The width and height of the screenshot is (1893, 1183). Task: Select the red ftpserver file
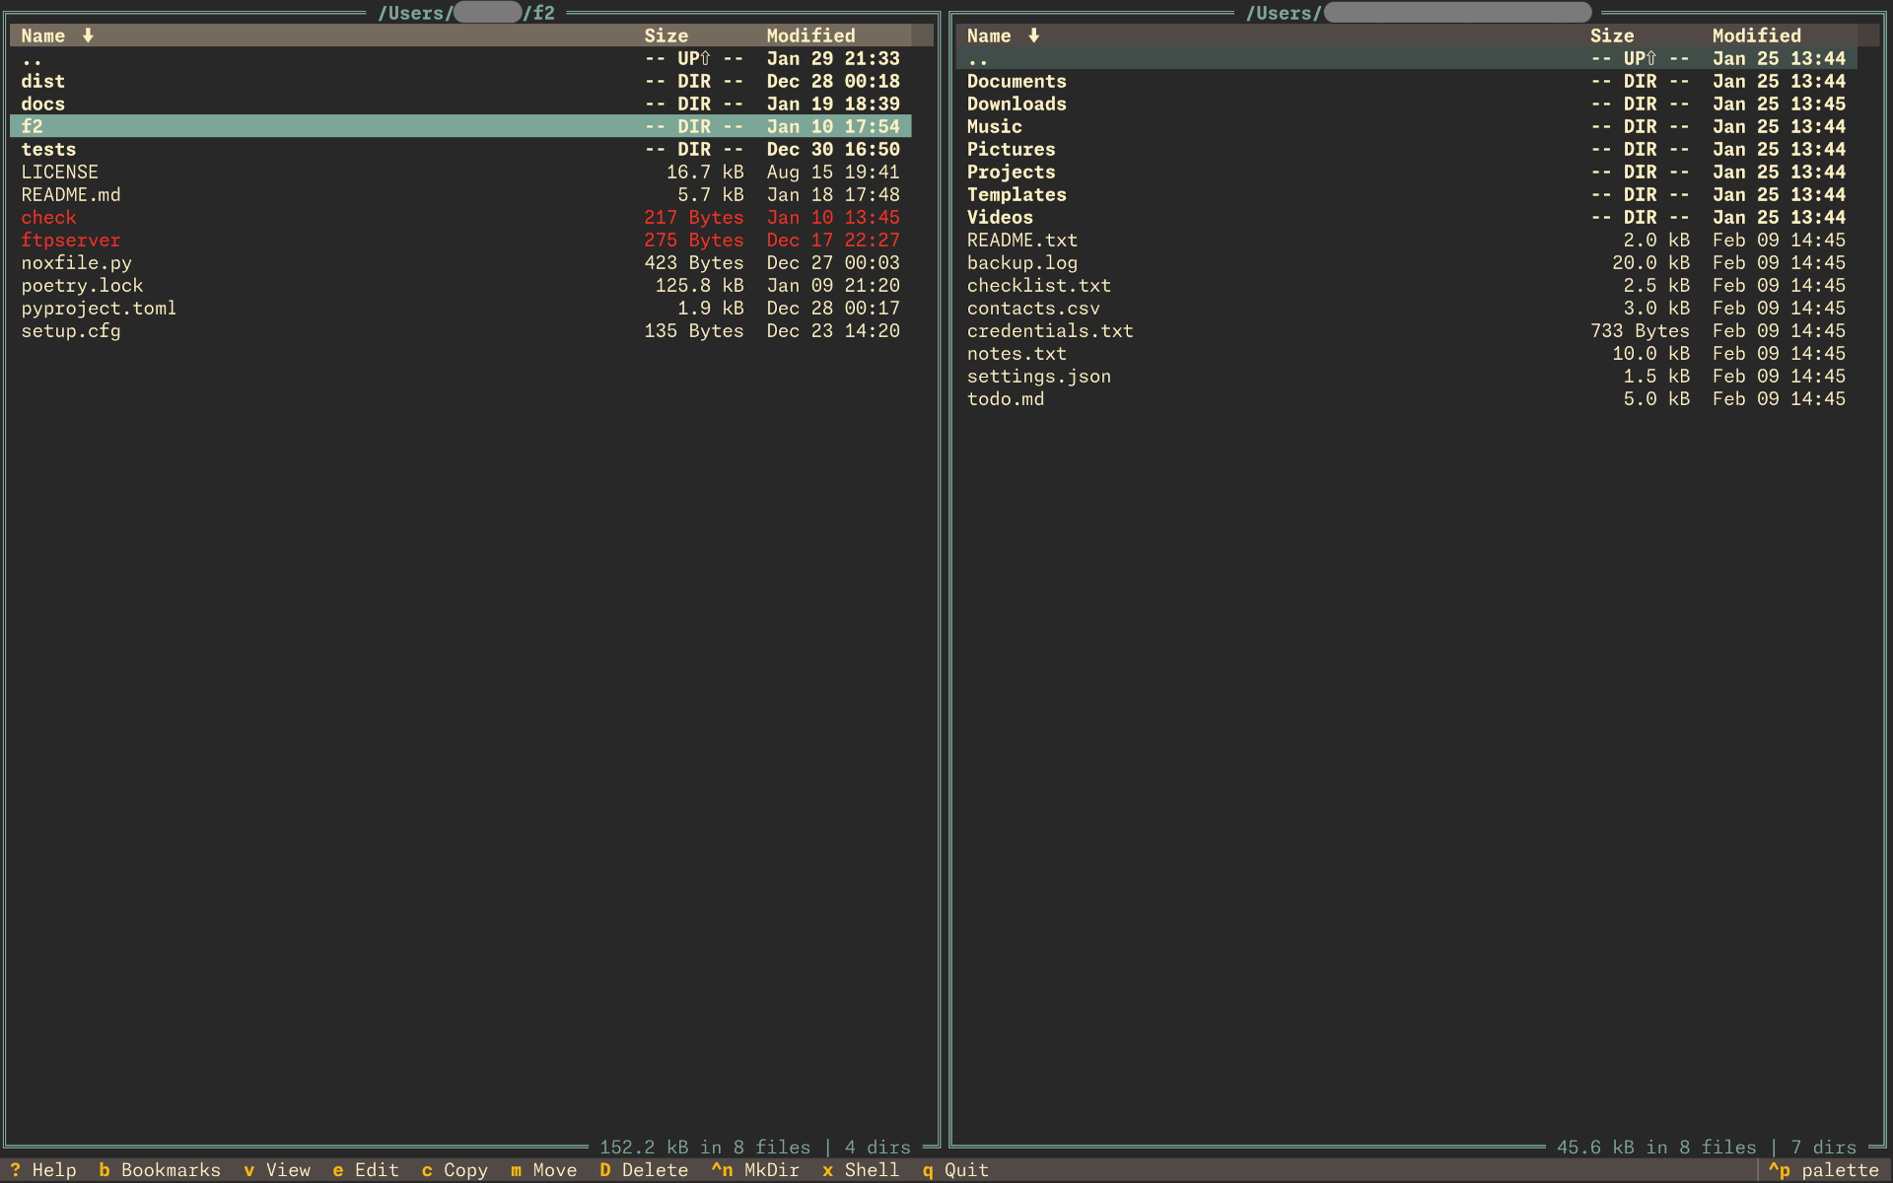pos(460,240)
